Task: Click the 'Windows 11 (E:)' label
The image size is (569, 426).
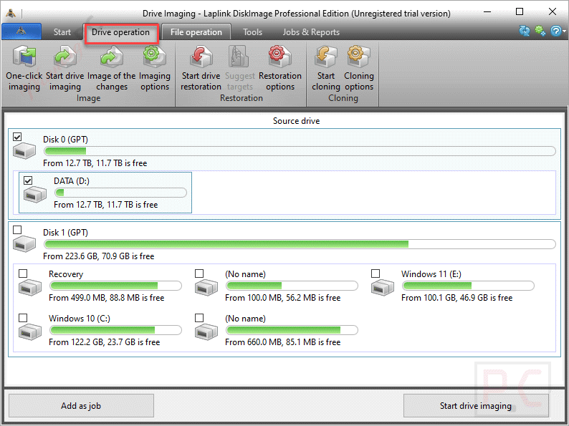Action: tap(431, 274)
